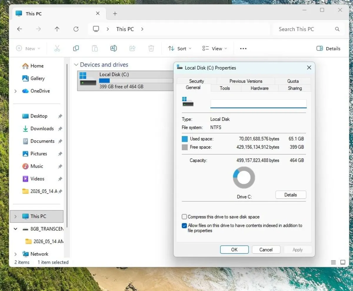
Task: Open the See more ellipsis menu
Action: click(243, 49)
